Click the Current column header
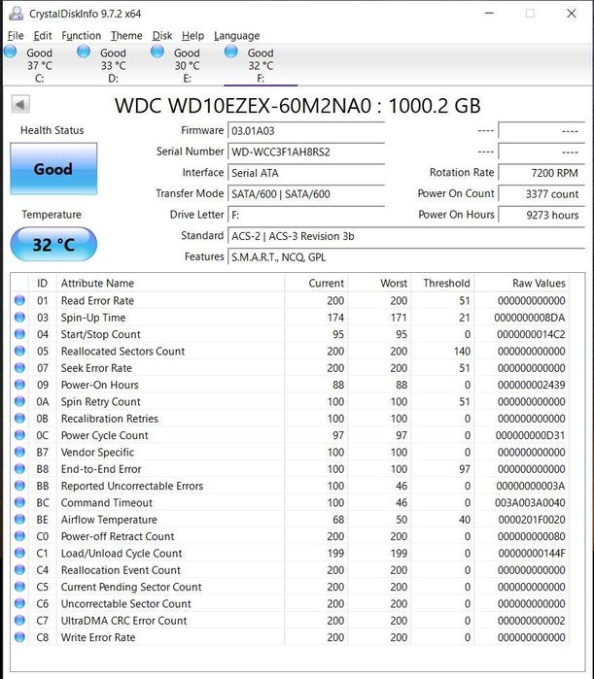The image size is (594, 679). 316,284
